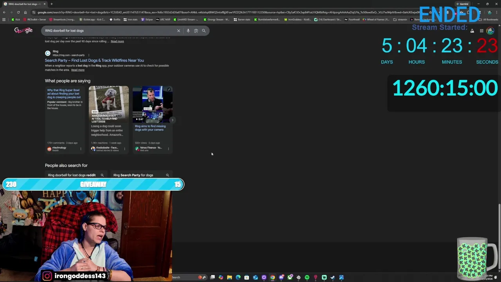Open Task View on the taskbar
Image resolution: width=501 pixels, height=282 pixels.
click(213, 277)
